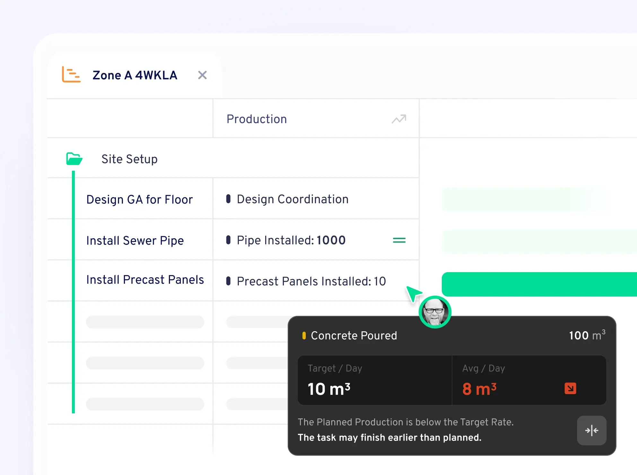
Task: Click the Pipe Installed: 1000 cell
Action: point(316,240)
